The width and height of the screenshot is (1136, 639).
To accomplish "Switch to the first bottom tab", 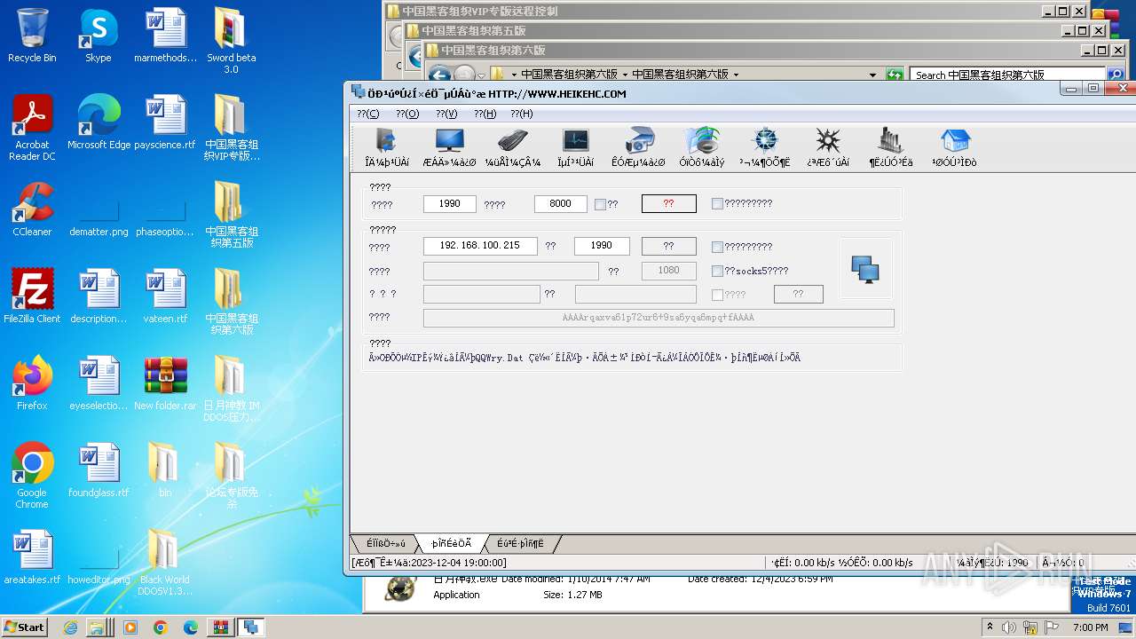I will pos(385,543).
